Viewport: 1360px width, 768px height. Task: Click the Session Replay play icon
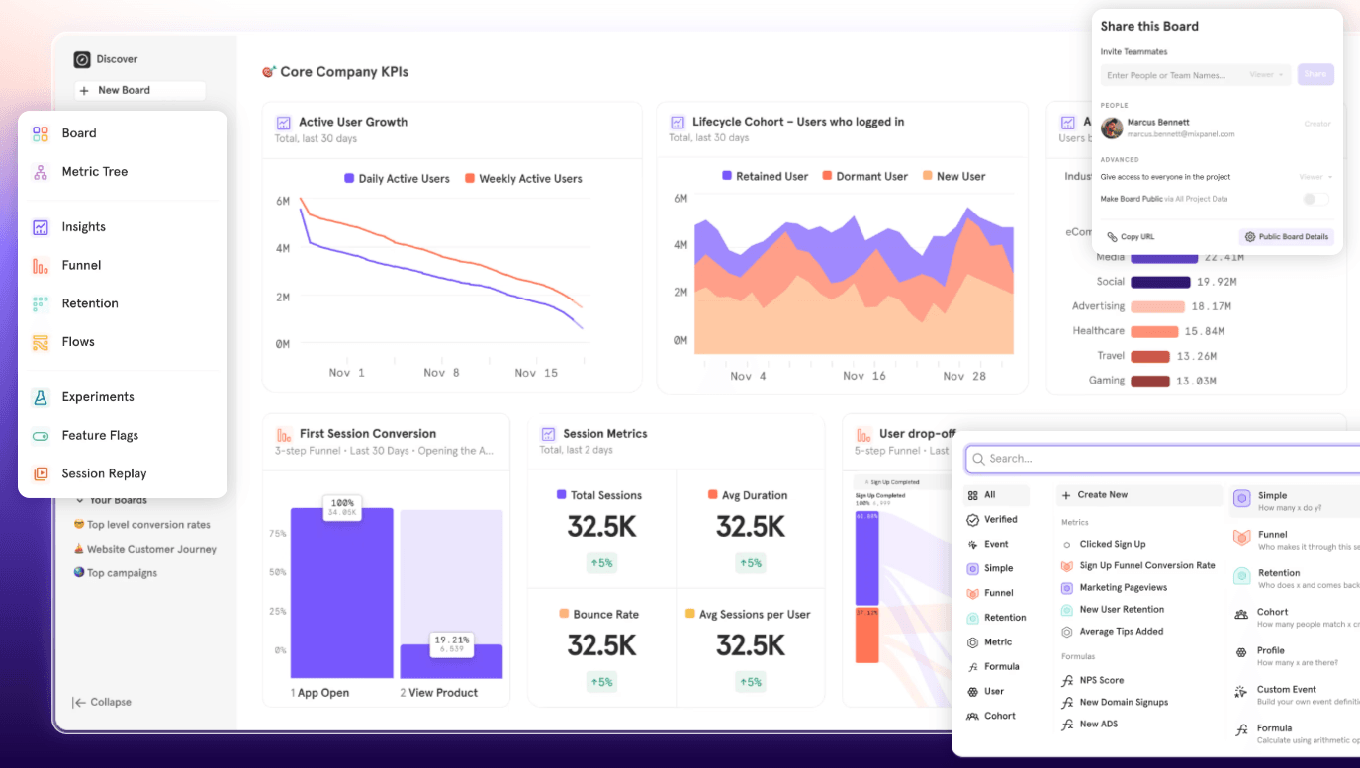point(41,473)
